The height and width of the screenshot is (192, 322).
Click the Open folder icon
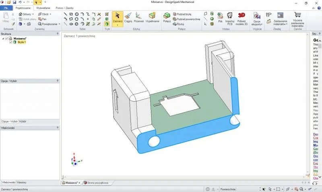click(9, 2)
